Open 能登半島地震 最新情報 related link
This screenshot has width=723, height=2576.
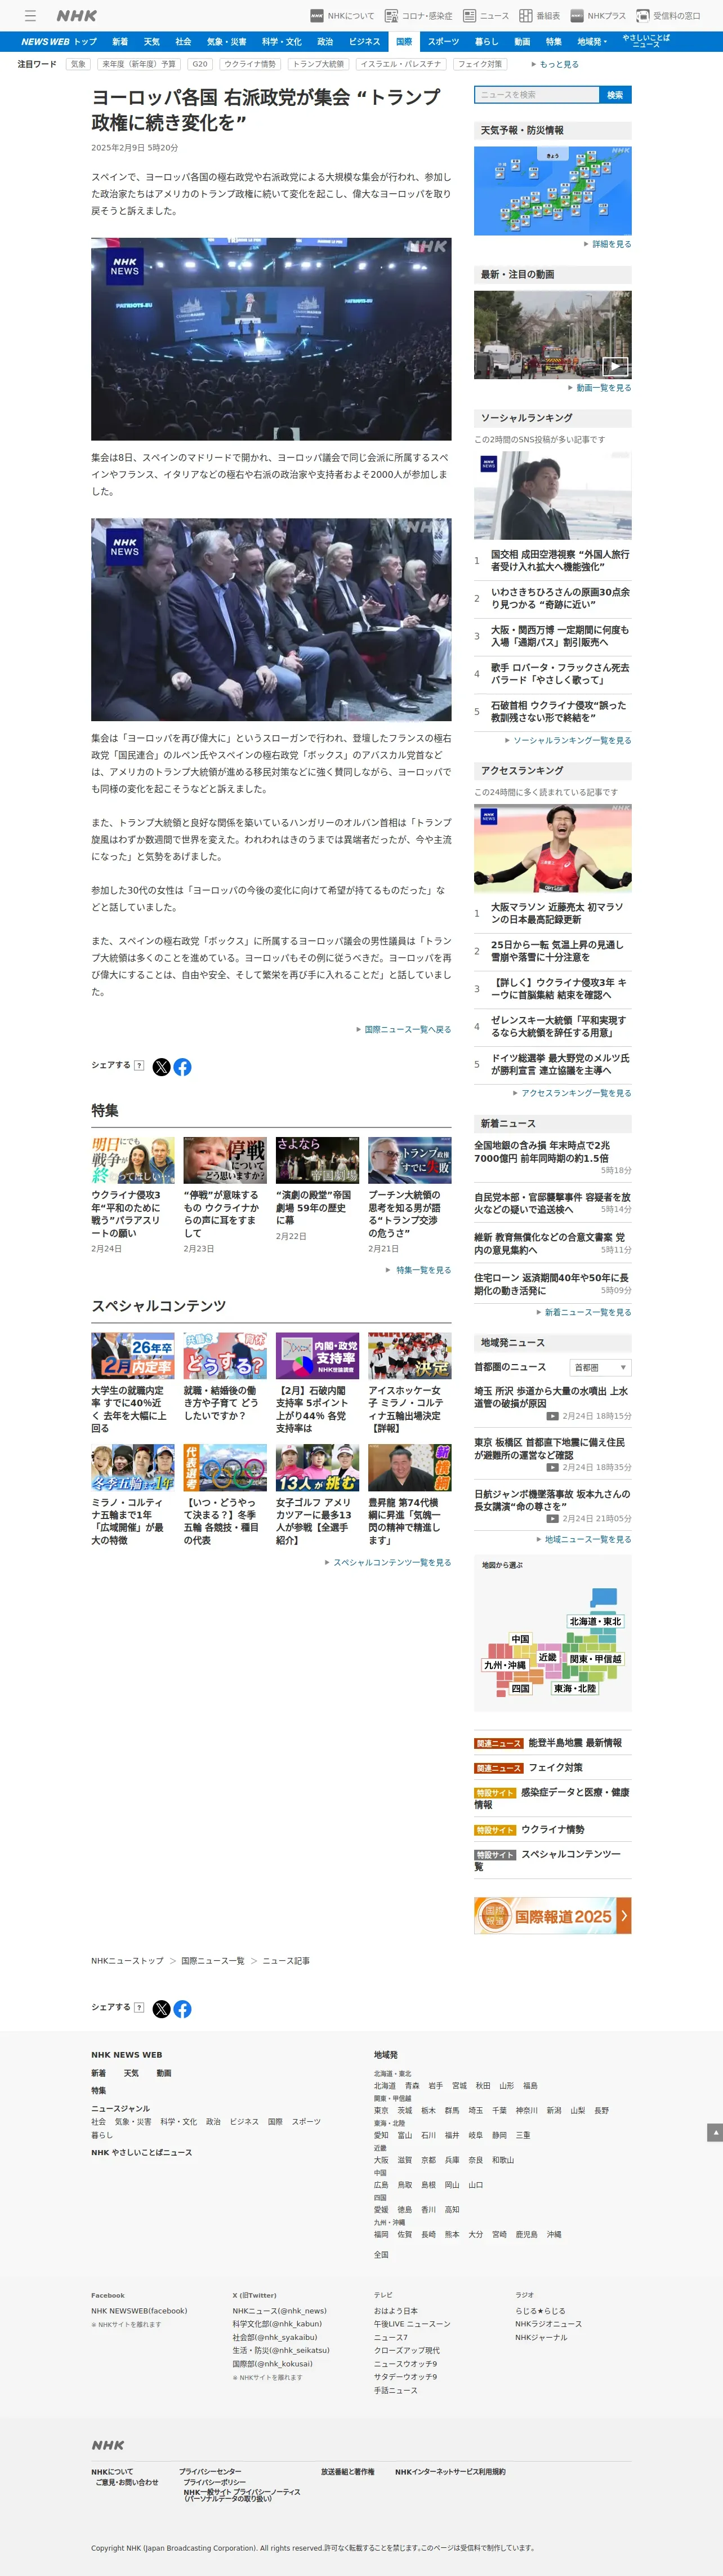pos(575,1743)
